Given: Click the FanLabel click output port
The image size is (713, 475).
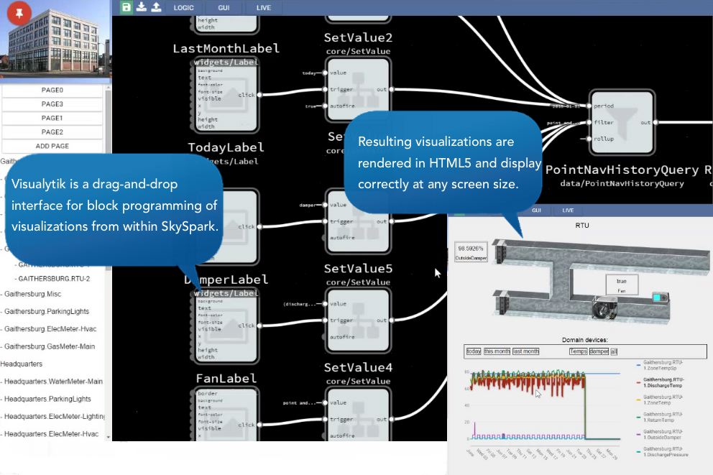Looking at the screenshot, I should (x=259, y=425).
